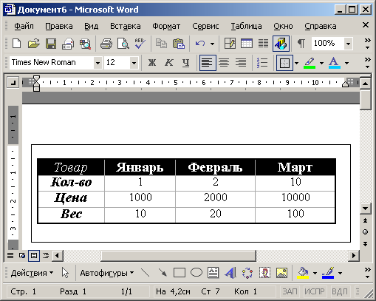The width and height of the screenshot is (376, 301).
Task: Select the Rectangle drawing tool
Action: [x=180, y=273]
